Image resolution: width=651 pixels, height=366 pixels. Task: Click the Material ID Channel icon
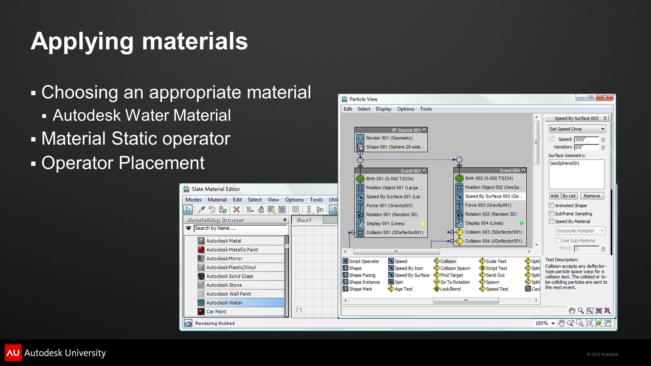(x=296, y=209)
